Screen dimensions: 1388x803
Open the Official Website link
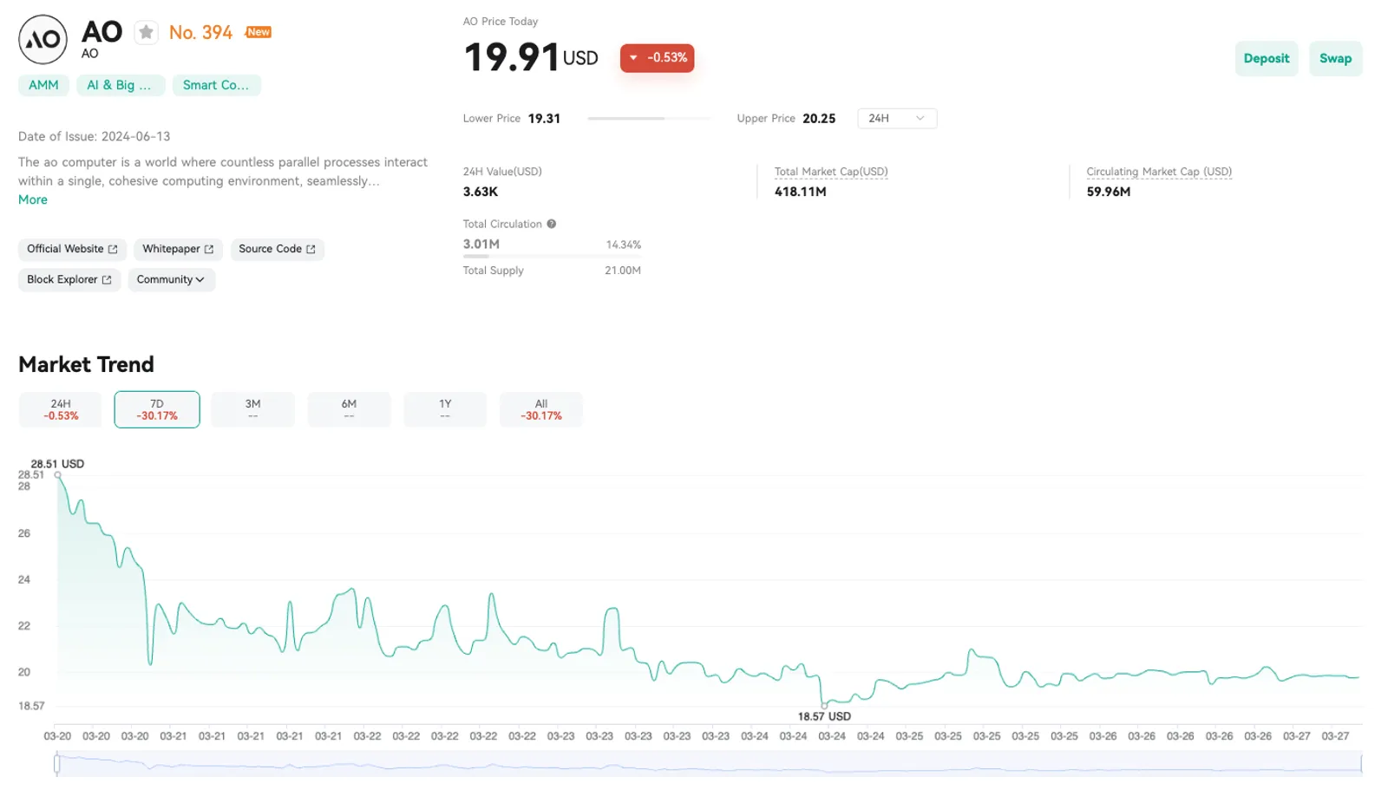tap(72, 249)
